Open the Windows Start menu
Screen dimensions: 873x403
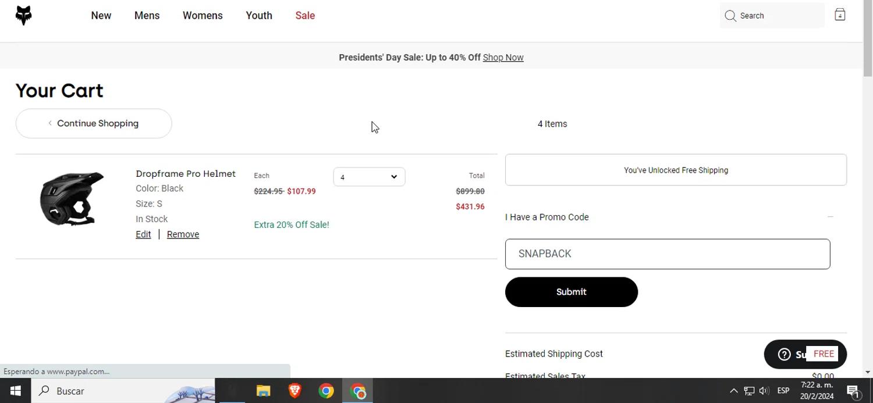click(16, 391)
